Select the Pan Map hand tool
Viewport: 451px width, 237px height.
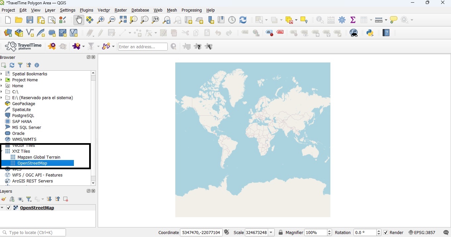pos(79,20)
